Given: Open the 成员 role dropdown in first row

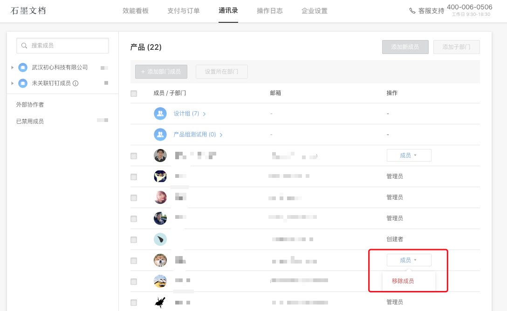Looking at the screenshot, I should (x=409, y=155).
